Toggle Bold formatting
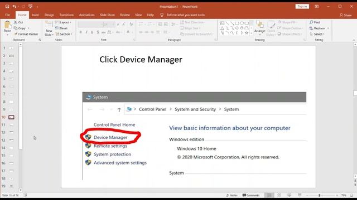 click(x=80, y=32)
